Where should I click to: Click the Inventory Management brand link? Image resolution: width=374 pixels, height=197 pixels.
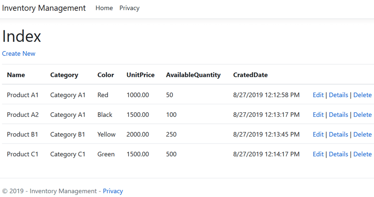click(x=44, y=8)
